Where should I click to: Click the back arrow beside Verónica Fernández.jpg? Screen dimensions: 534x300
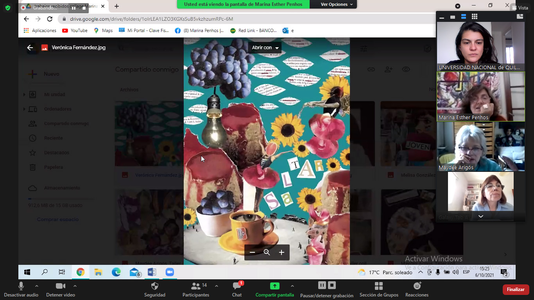point(30,48)
